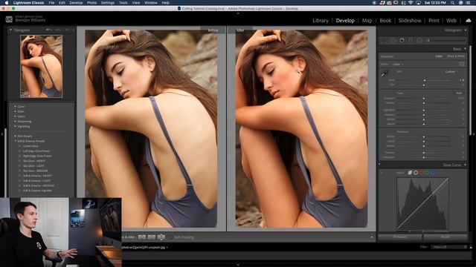Click the Navigator preview thumbnail
Image resolution: width=476 pixels, height=267 pixels.
[42, 66]
